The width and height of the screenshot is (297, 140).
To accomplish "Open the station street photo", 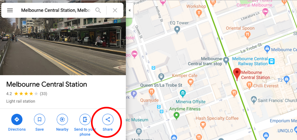I will [63, 46].
